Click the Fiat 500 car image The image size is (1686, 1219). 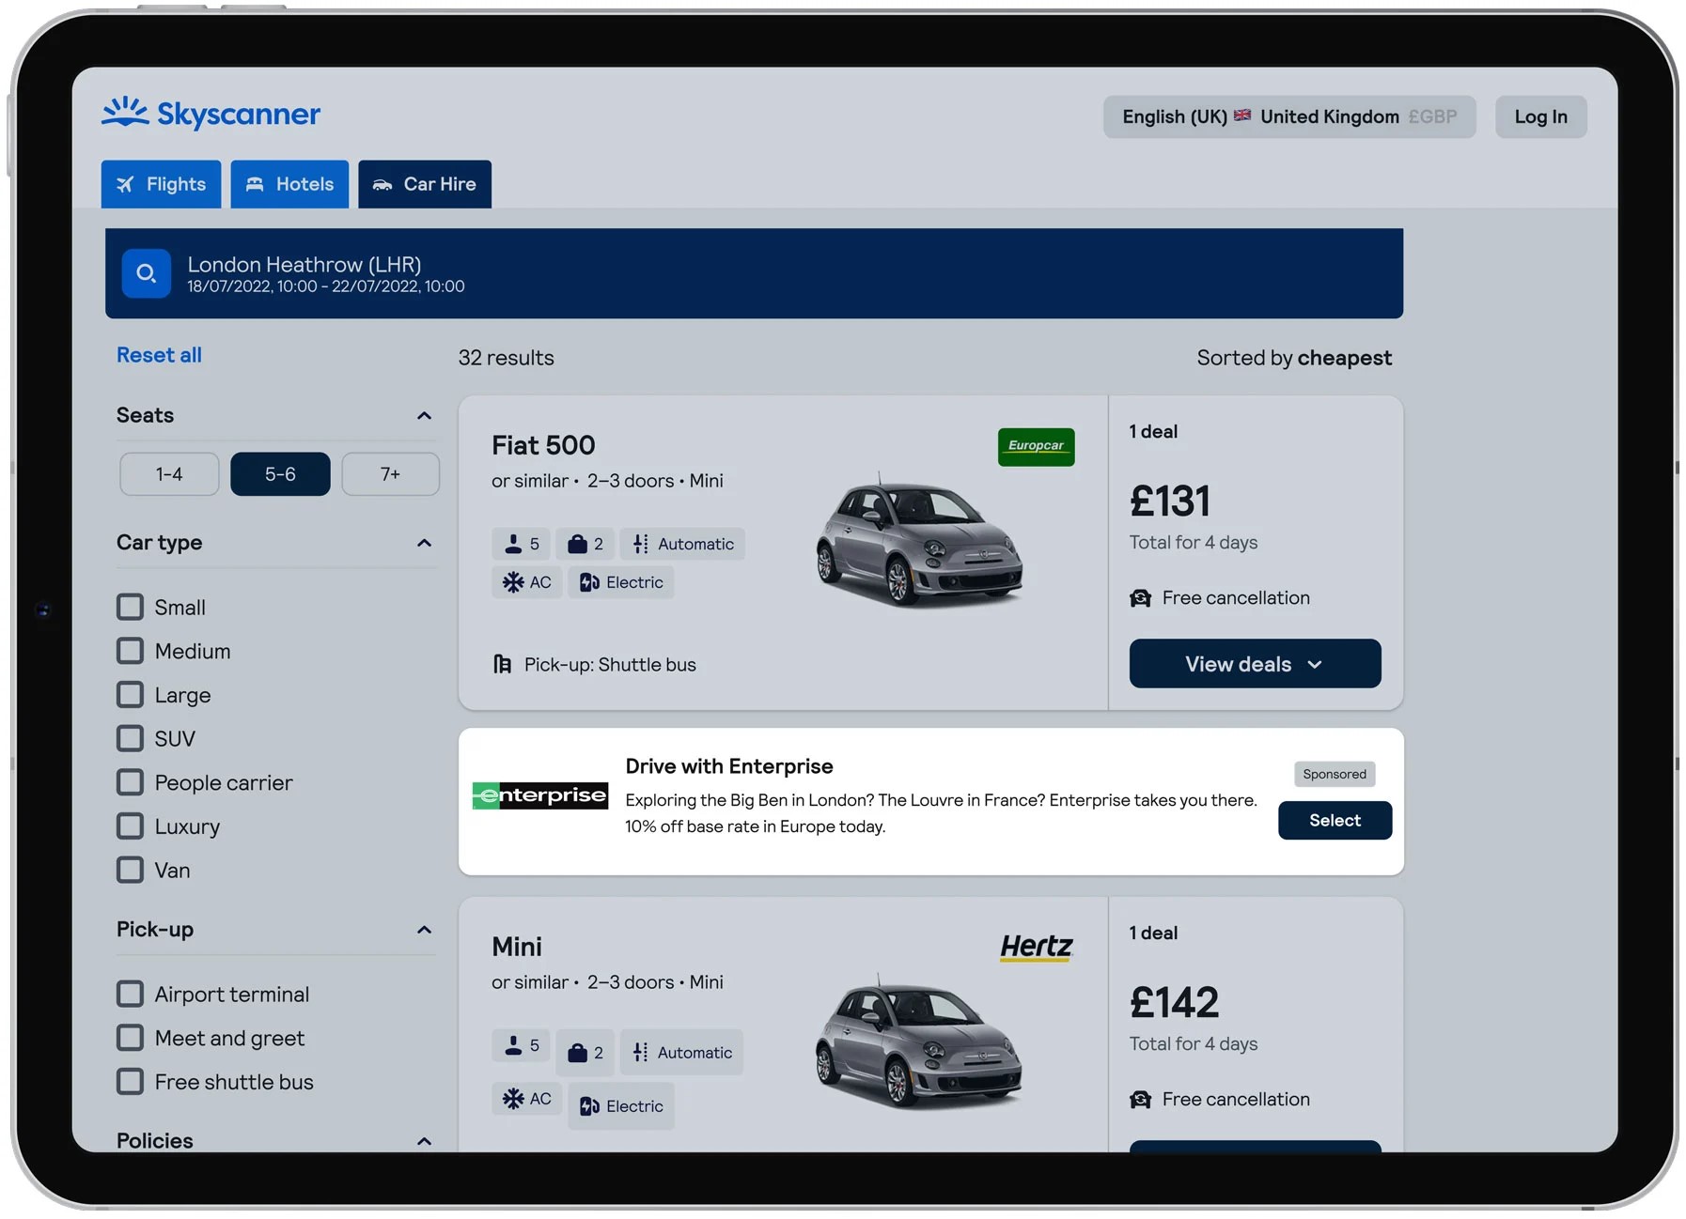point(919,540)
